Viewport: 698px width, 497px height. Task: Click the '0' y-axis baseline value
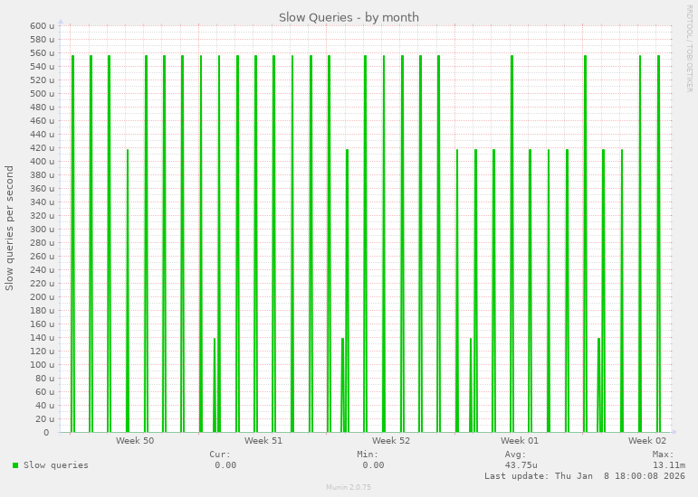(x=46, y=433)
